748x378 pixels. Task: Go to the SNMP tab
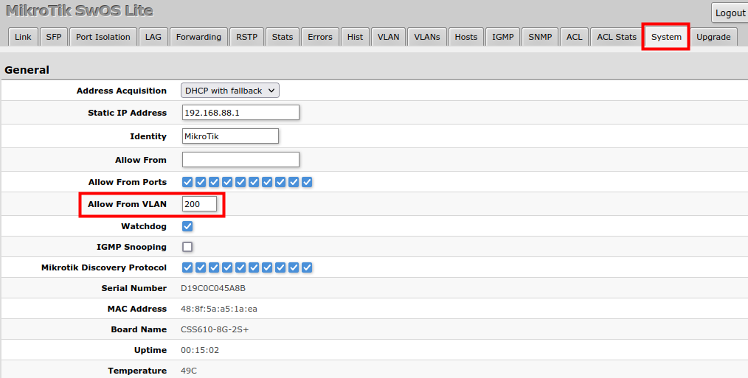[540, 37]
